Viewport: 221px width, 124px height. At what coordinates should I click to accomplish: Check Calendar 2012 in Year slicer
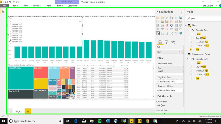11,35
